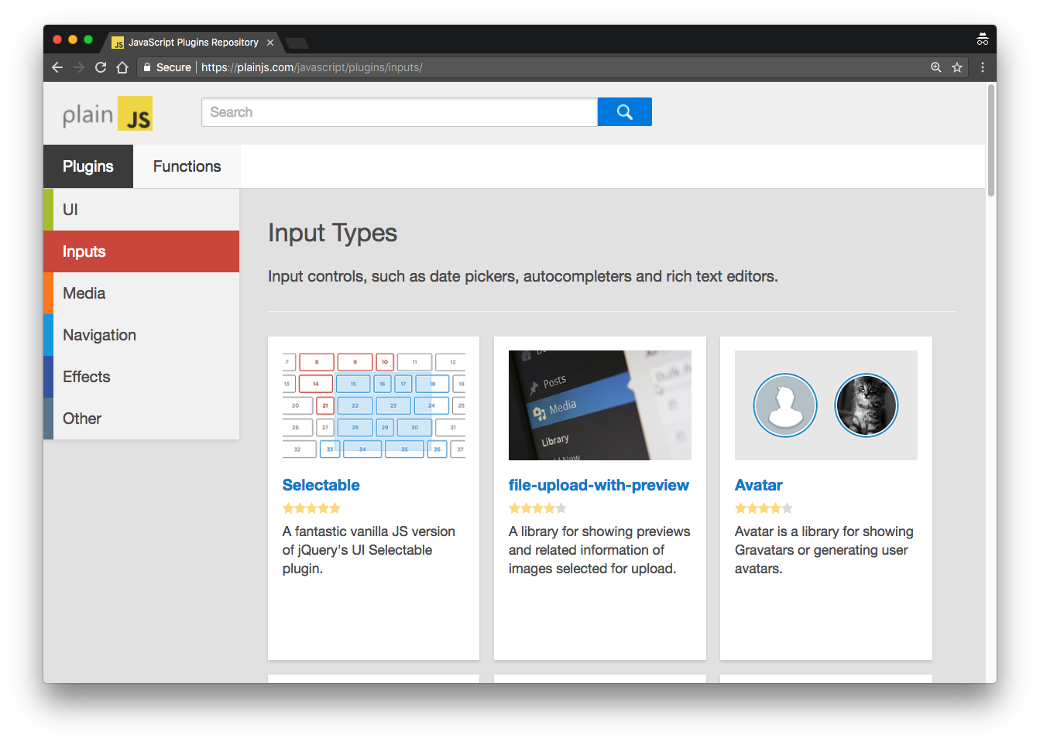Open a new browser tab
This screenshot has height=745, width=1040.
297,43
